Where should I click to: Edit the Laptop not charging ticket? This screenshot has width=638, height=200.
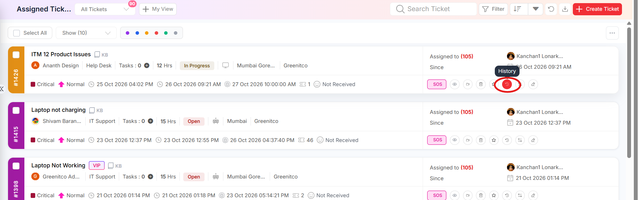click(533, 140)
